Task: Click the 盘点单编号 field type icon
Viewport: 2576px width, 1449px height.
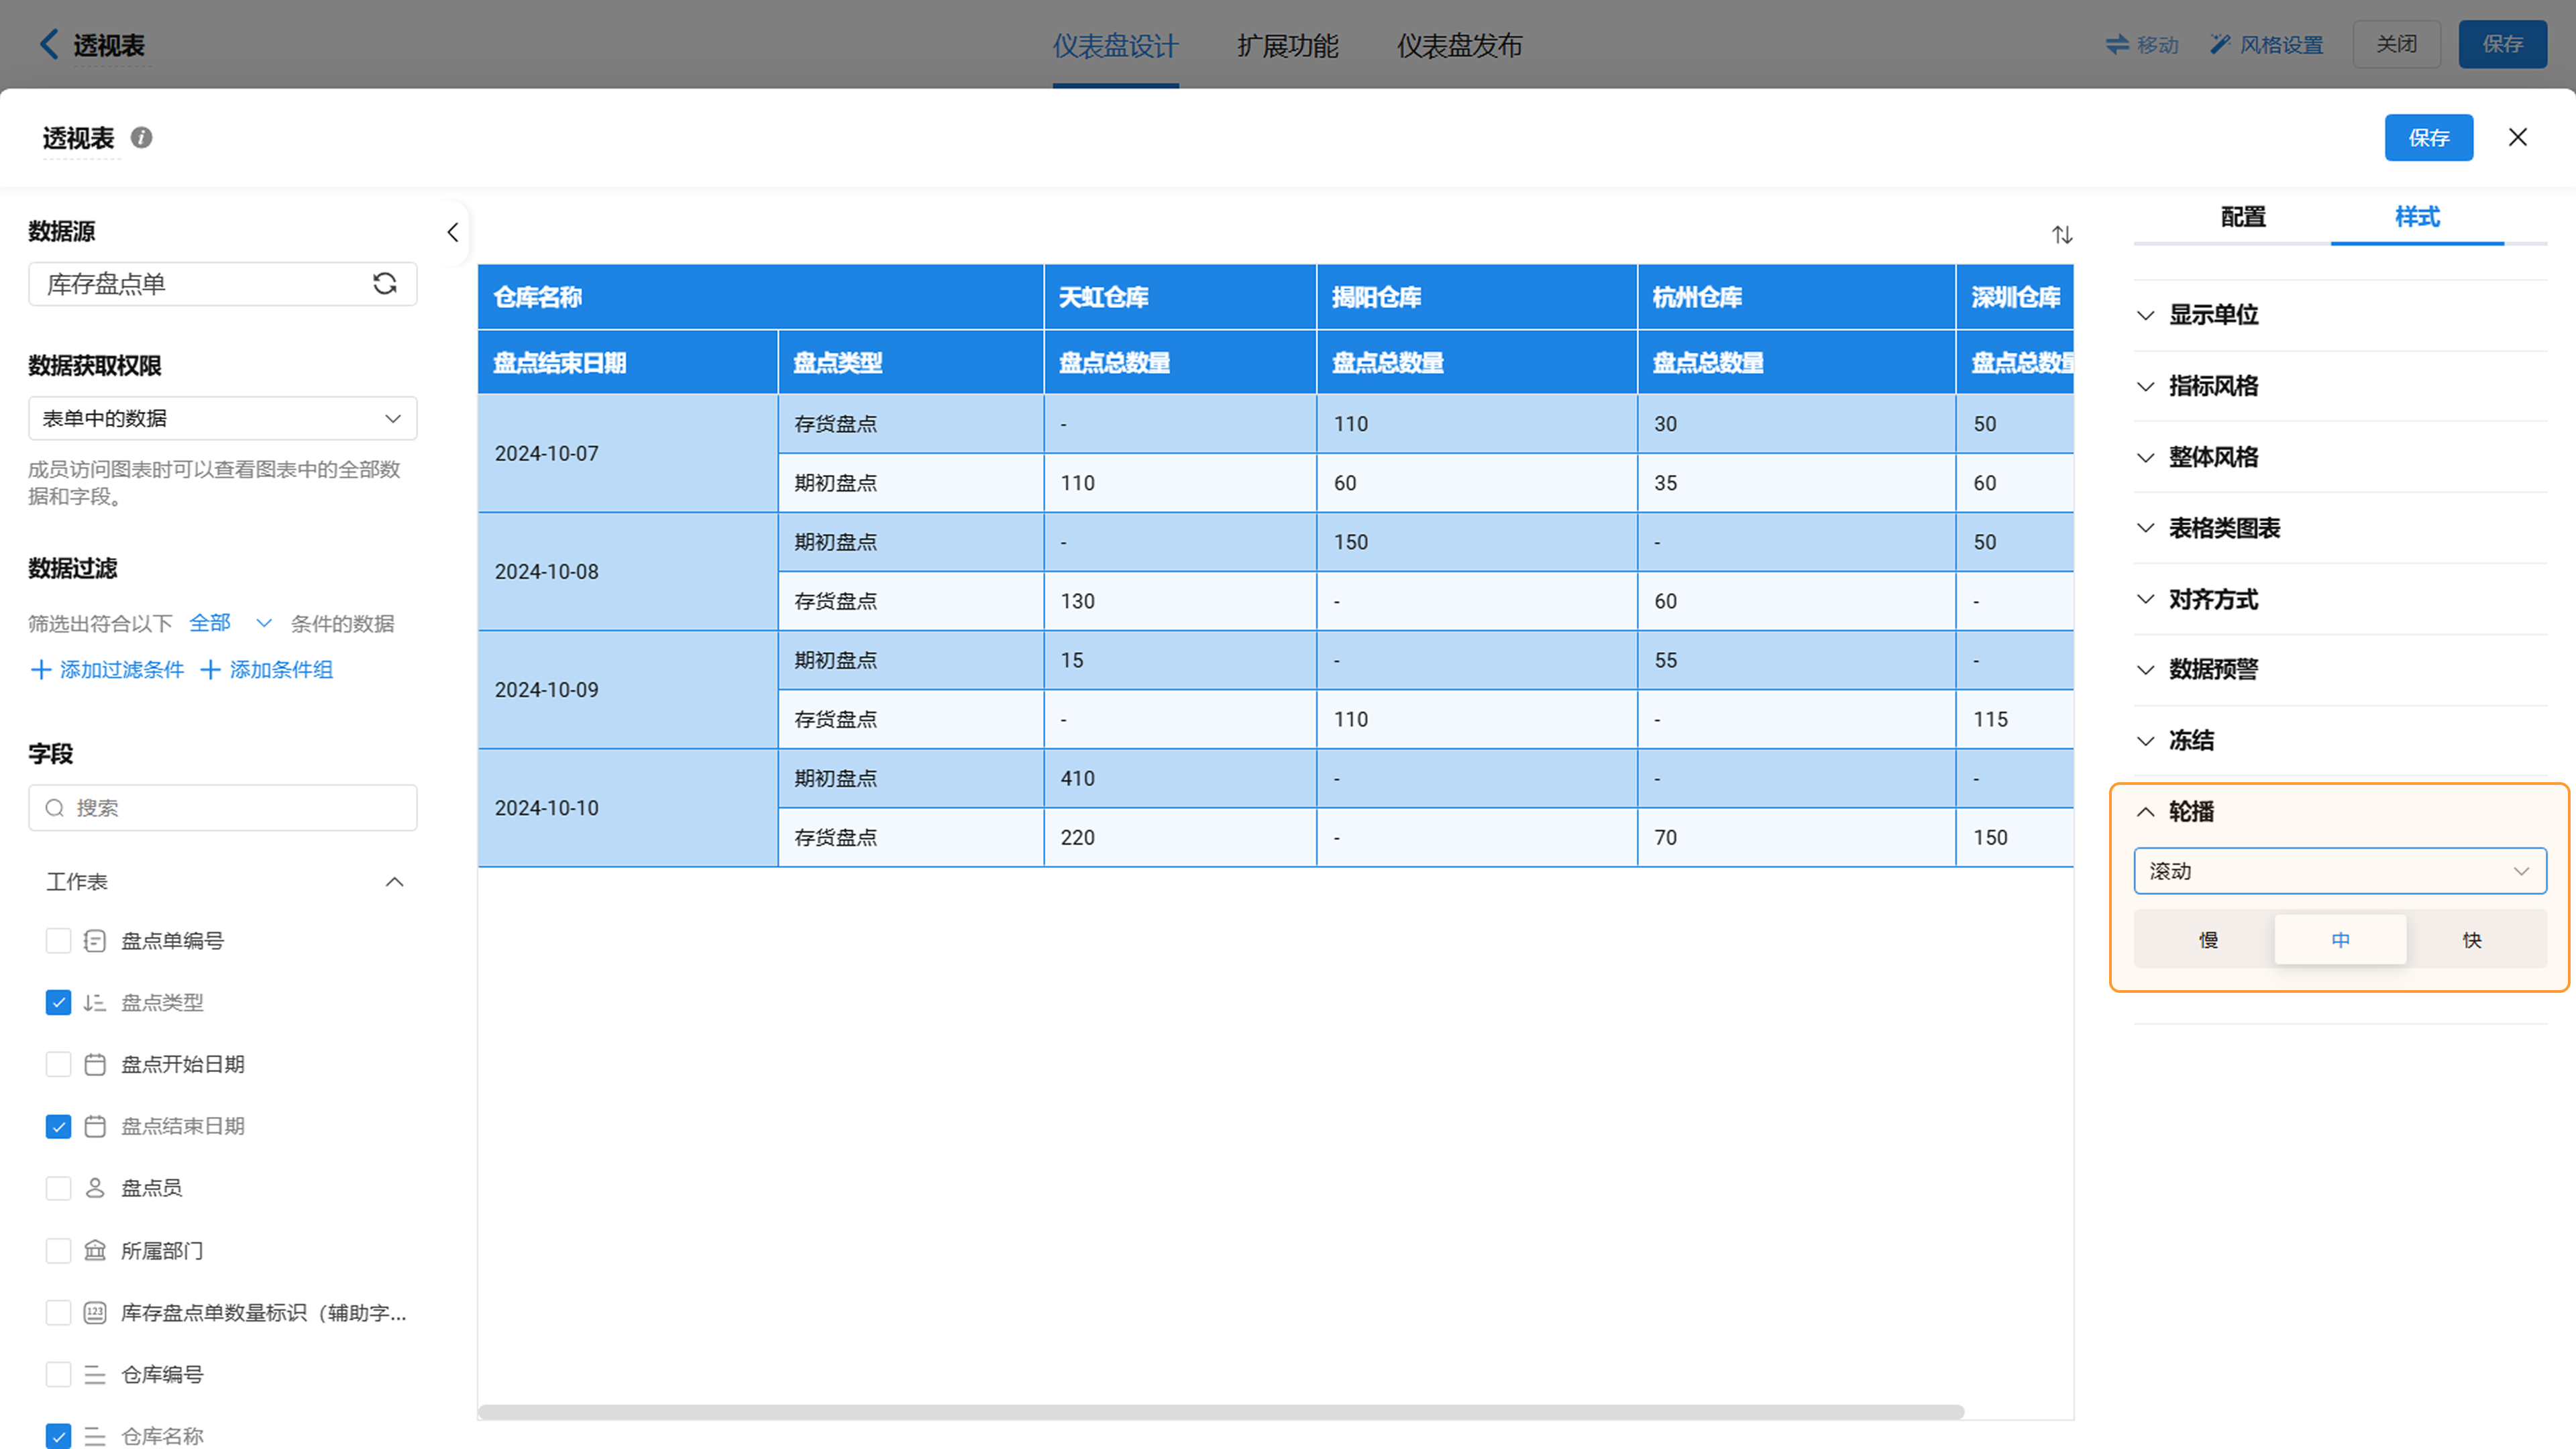Action: (x=95, y=941)
